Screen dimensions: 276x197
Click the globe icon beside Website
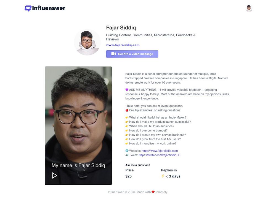(x=127, y=151)
